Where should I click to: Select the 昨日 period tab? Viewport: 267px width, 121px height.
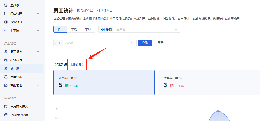coord(60,29)
